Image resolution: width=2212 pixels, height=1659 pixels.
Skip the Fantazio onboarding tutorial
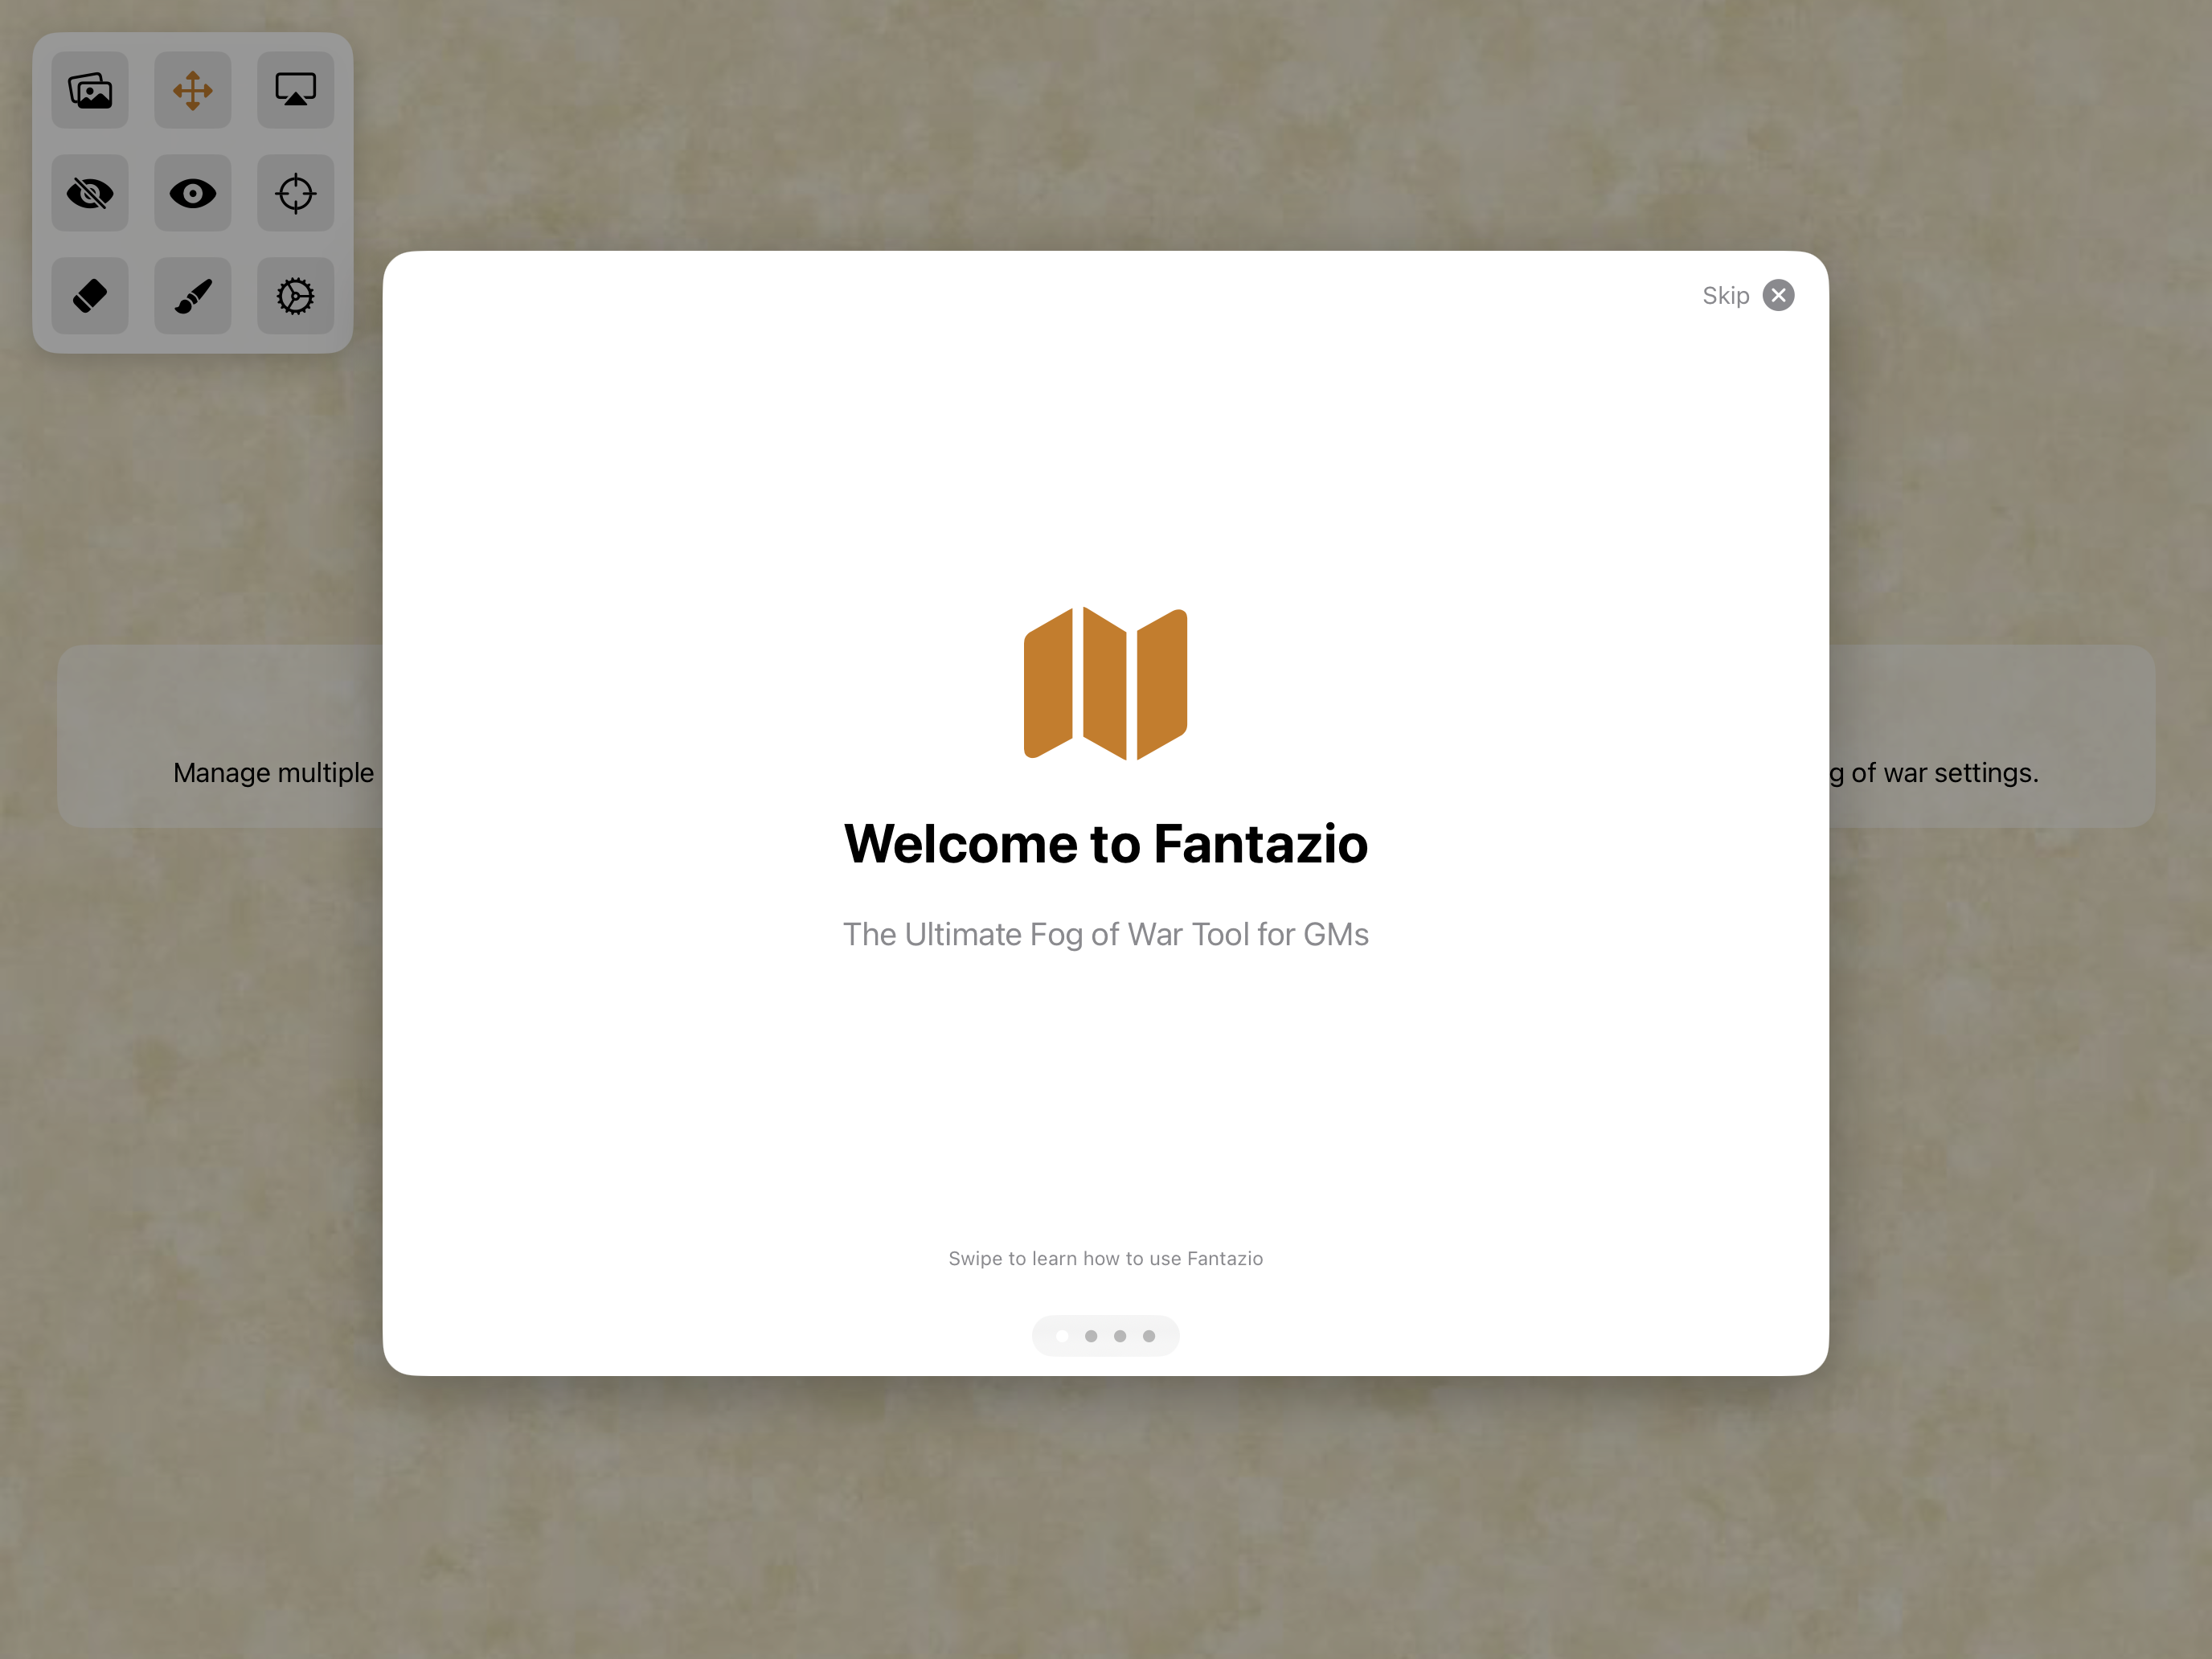pyautogui.click(x=1725, y=295)
